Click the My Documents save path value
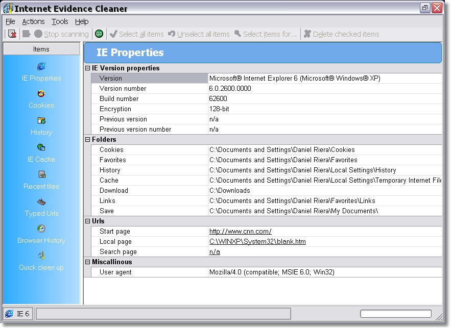451x329 pixels. [x=294, y=211]
